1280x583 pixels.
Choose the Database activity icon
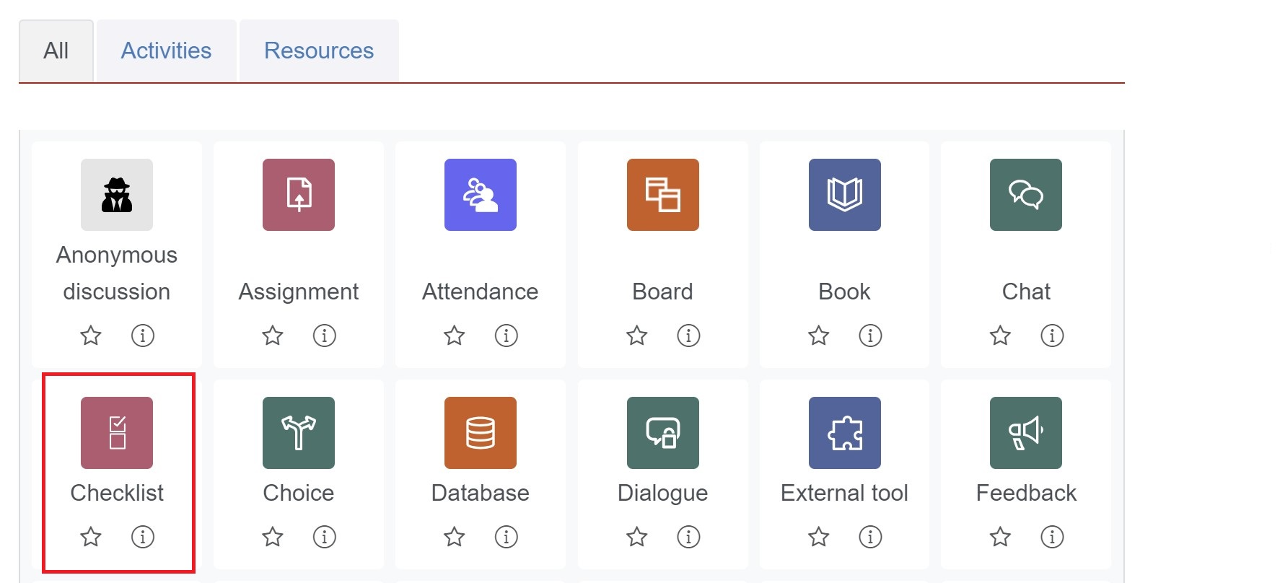(x=481, y=433)
